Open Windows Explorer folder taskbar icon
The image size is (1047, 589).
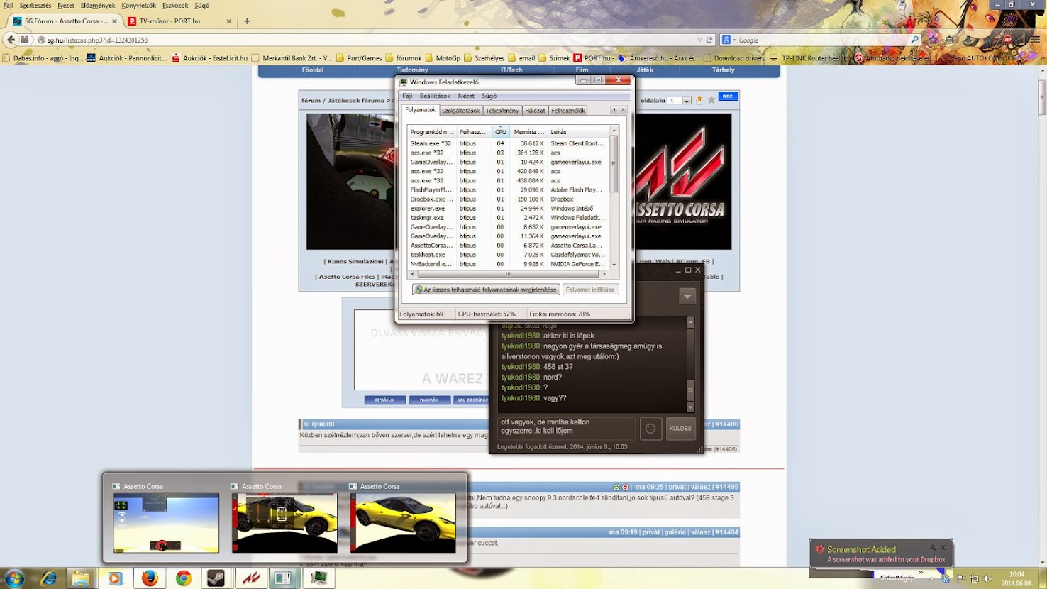81,578
